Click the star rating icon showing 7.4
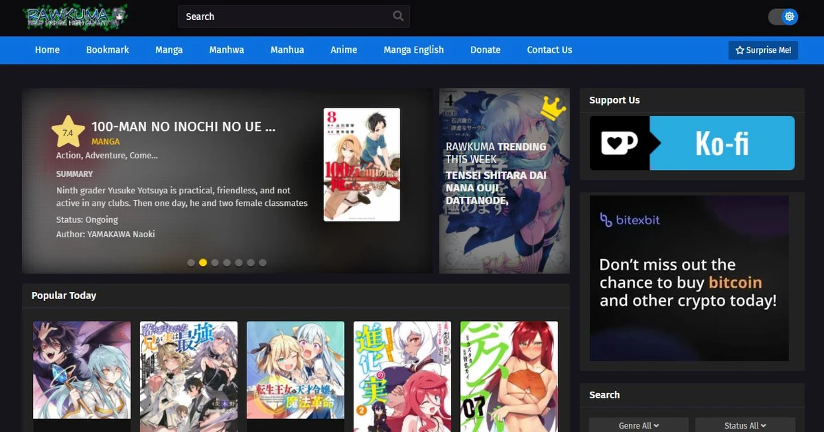The image size is (824, 432). tap(68, 130)
